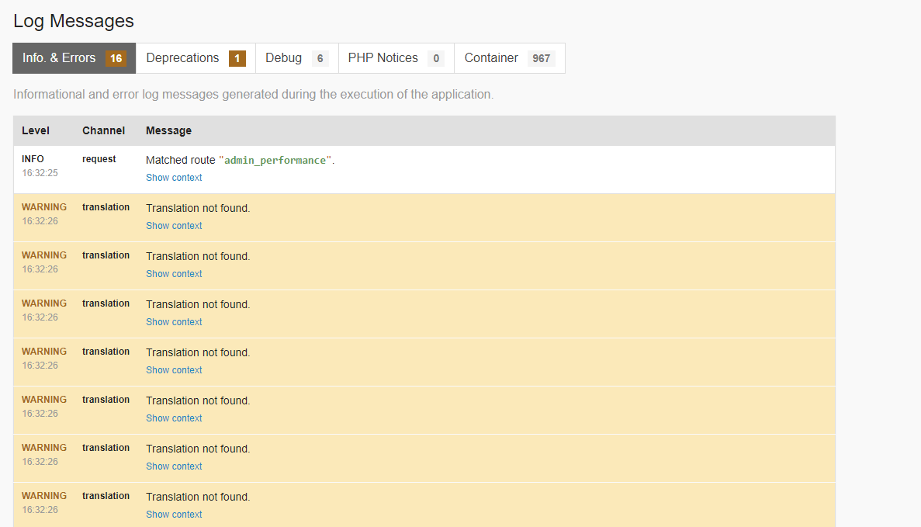921x527 pixels.
Task: Show context for the third translation warning
Action: [x=174, y=322]
